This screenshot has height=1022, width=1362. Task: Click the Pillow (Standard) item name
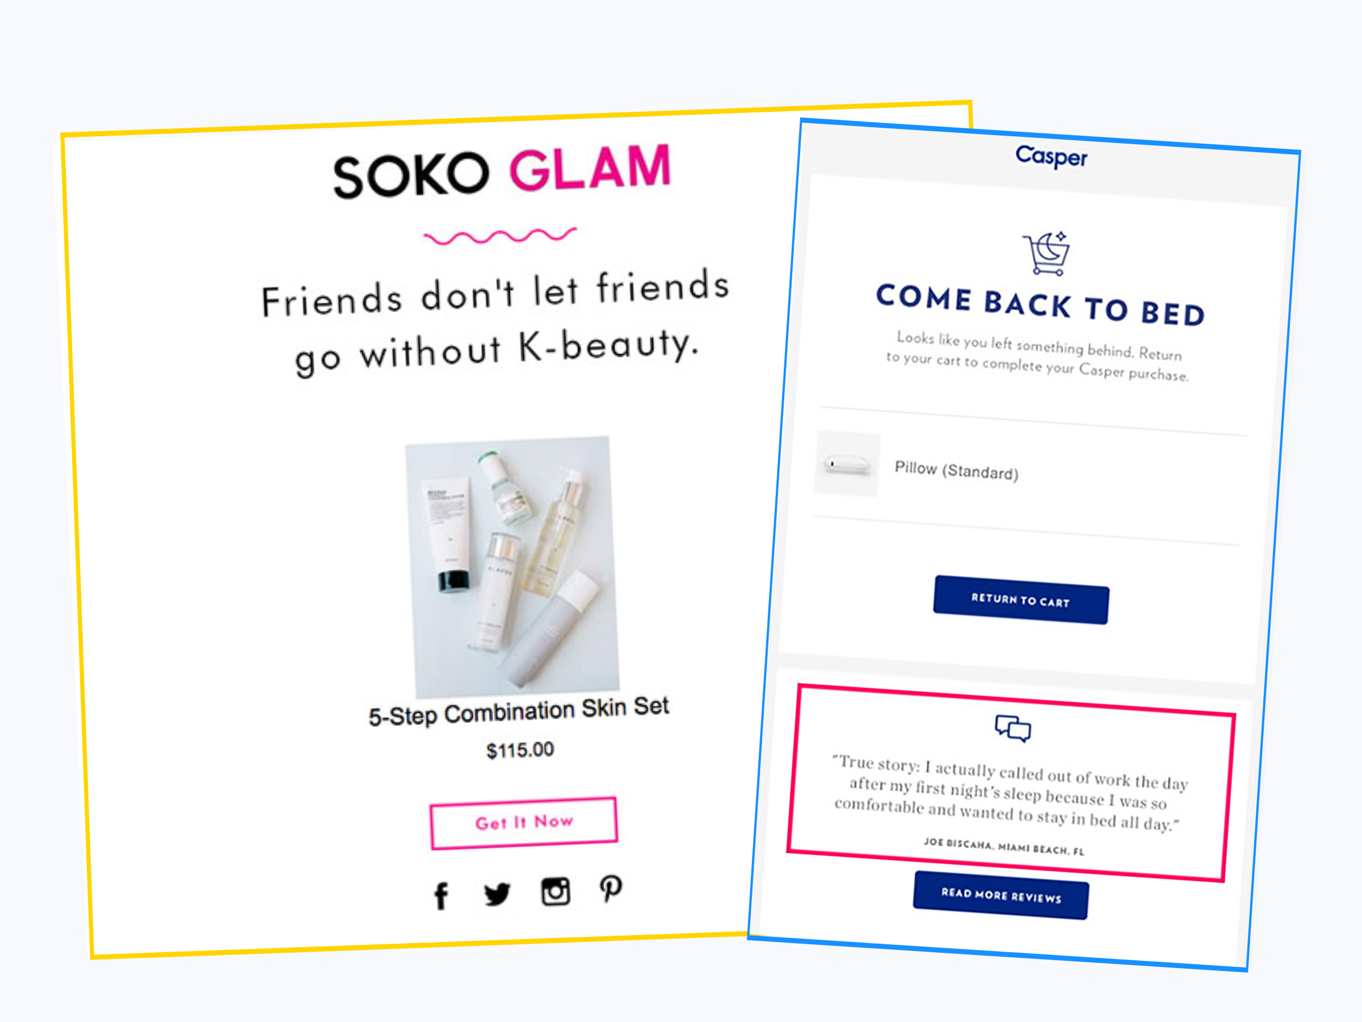click(956, 471)
